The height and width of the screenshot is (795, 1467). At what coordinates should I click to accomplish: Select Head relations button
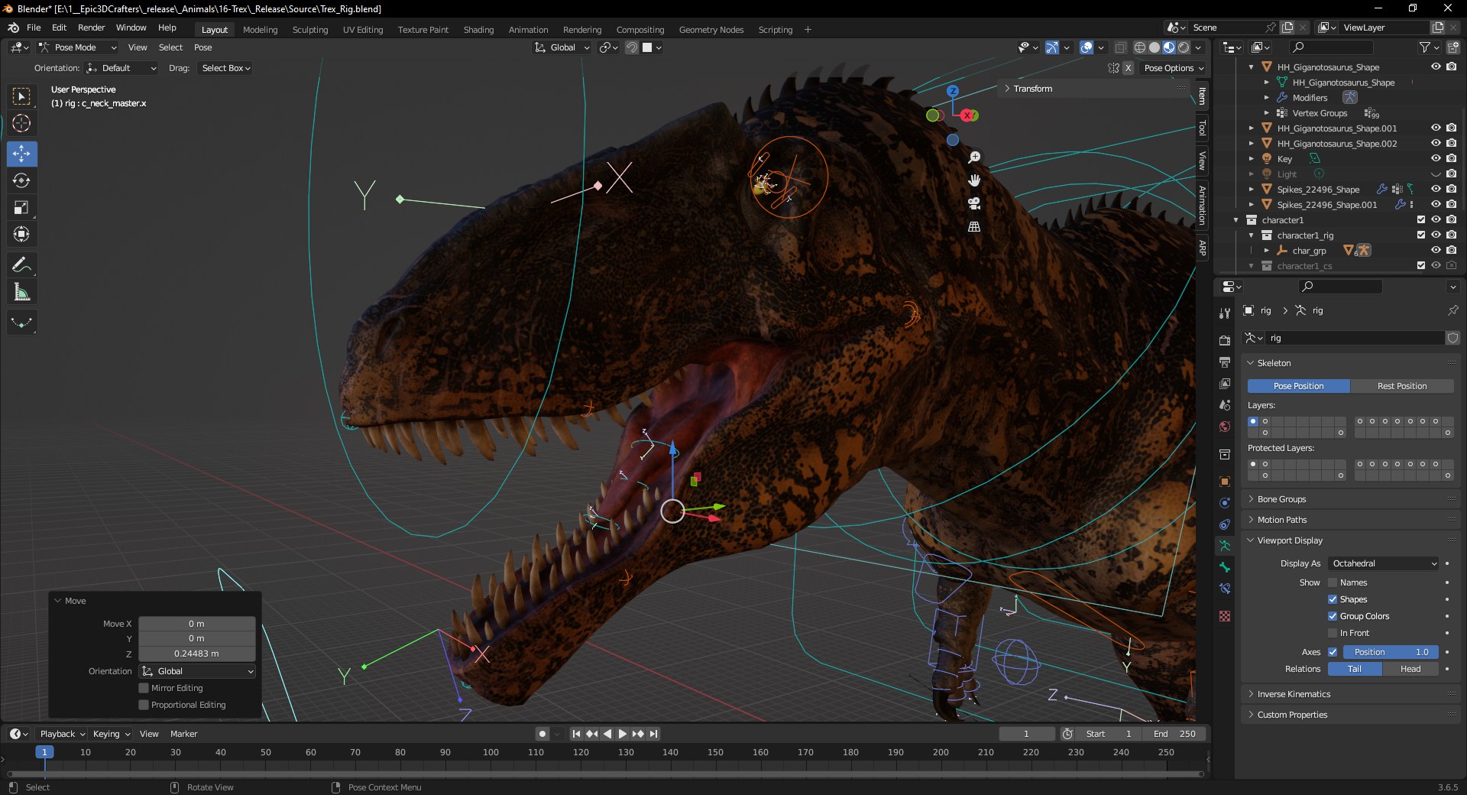coord(1410,669)
